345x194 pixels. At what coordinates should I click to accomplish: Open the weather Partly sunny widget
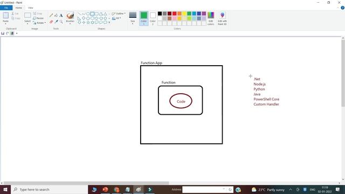click(x=268, y=190)
